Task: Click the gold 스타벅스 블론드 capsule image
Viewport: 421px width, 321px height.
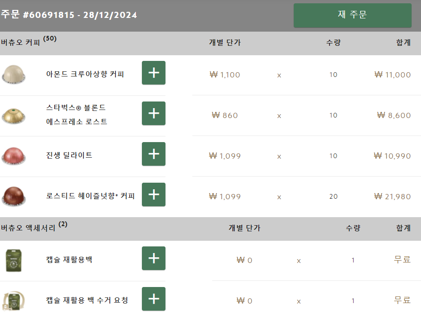Action: (14, 115)
